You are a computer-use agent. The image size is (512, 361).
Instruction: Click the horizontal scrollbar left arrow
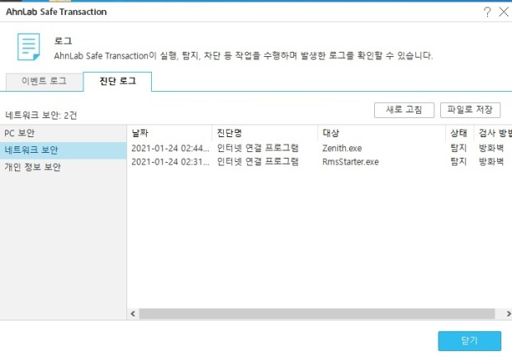(x=133, y=314)
